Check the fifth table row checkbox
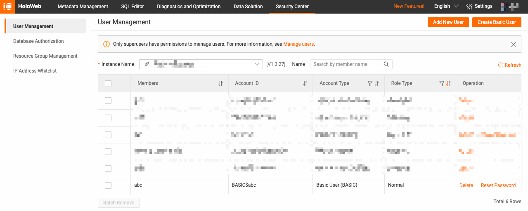Image resolution: width=528 pixels, height=211 pixels. pos(108,169)
